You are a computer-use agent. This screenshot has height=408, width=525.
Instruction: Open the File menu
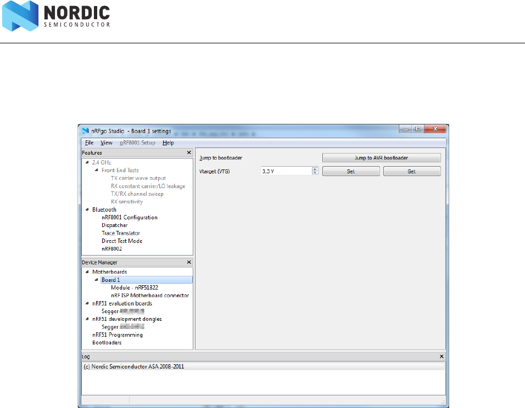89,143
